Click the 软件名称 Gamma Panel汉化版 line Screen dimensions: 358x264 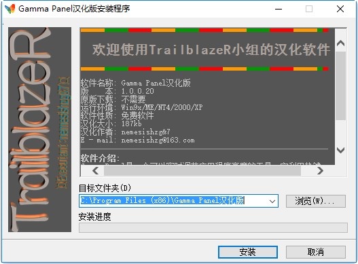coord(135,83)
